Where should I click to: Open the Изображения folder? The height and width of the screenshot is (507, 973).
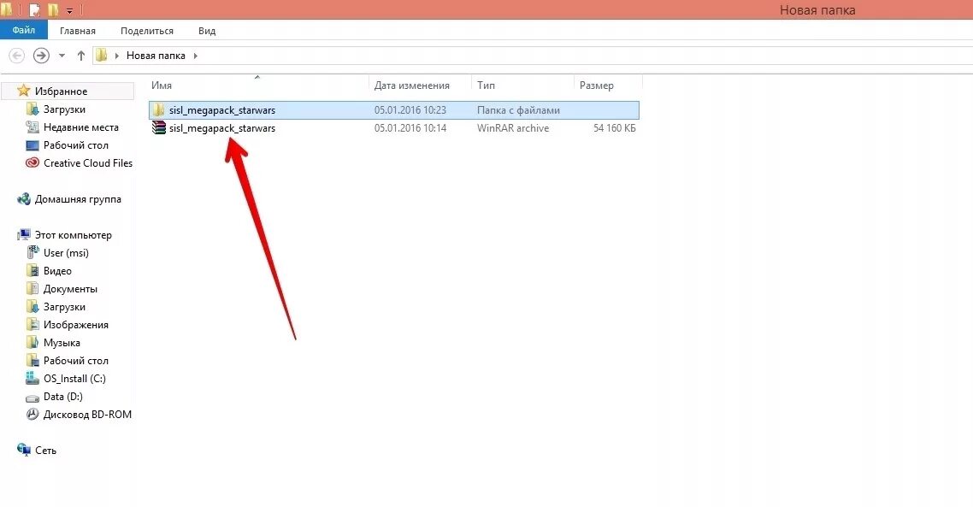click(76, 325)
